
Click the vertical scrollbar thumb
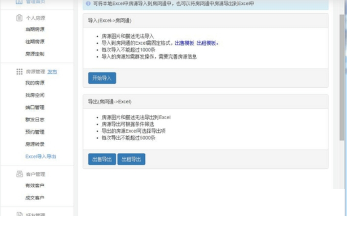coord(342,77)
